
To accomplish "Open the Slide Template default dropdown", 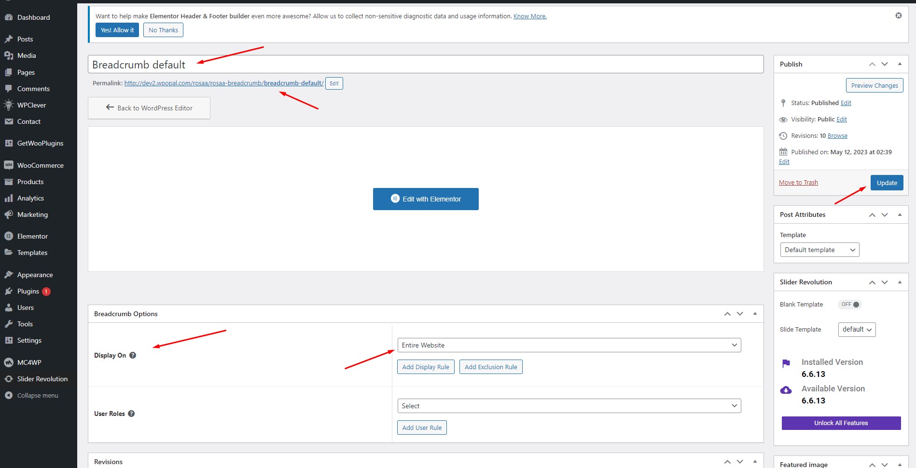I will [857, 330].
